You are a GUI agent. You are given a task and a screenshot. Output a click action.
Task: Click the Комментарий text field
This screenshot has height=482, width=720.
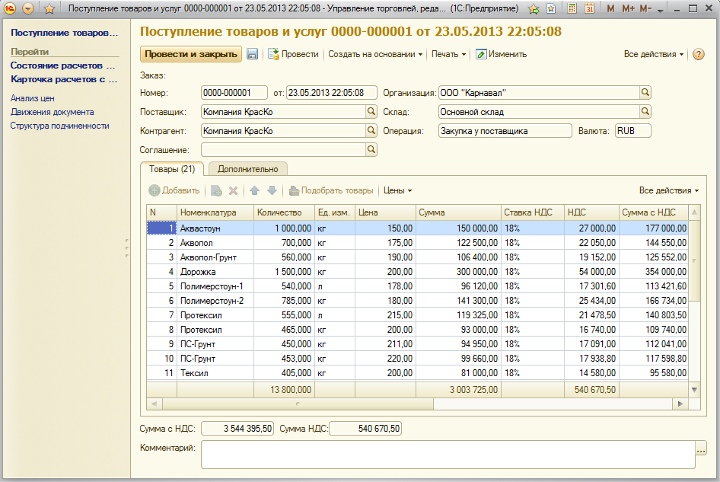pyautogui.click(x=448, y=455)
